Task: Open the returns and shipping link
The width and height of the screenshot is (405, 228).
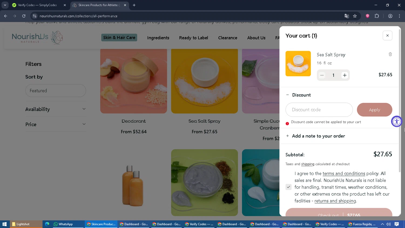Action: 335,201
